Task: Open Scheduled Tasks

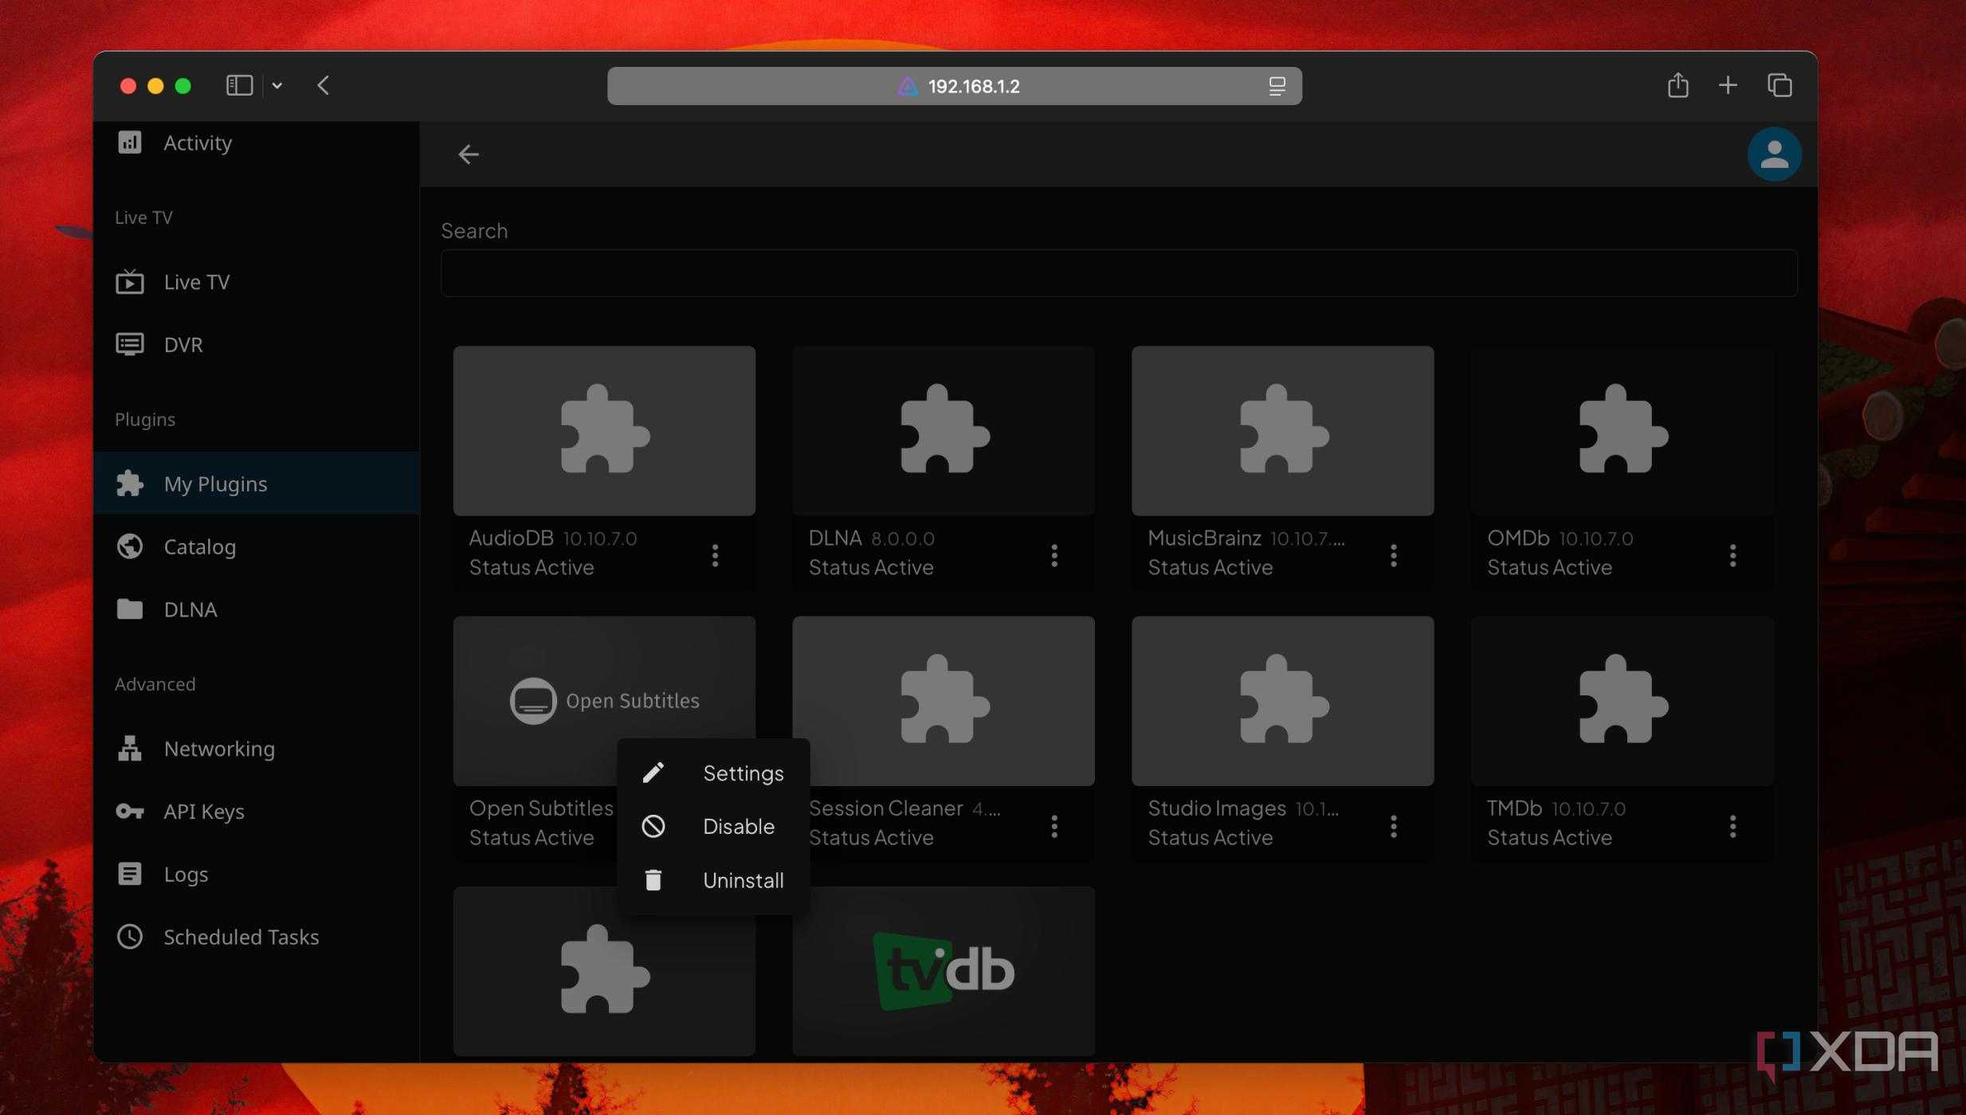Action: coord(256,937)
